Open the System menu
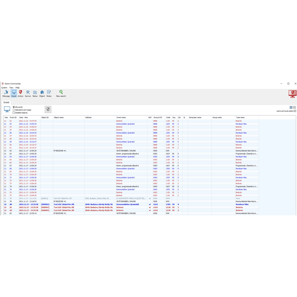The image size is (297, 297). (x=4, y=88)
